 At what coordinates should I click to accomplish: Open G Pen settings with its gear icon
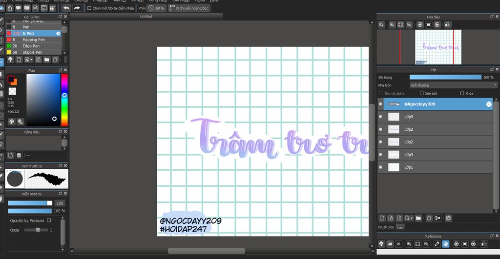pos(58,33)
